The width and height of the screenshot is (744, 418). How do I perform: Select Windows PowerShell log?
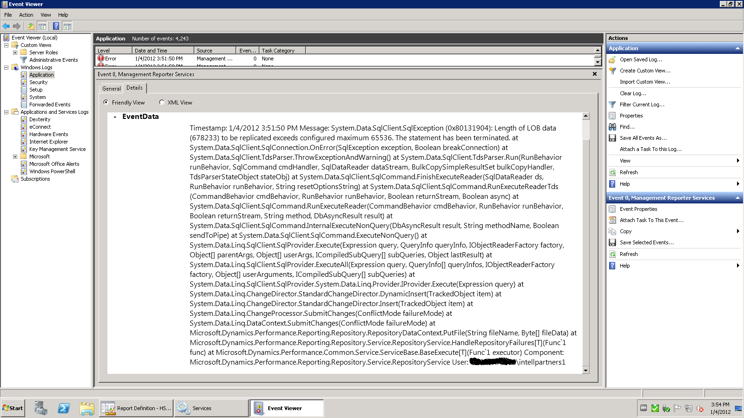pyautogui.click(x=52, y=171)
